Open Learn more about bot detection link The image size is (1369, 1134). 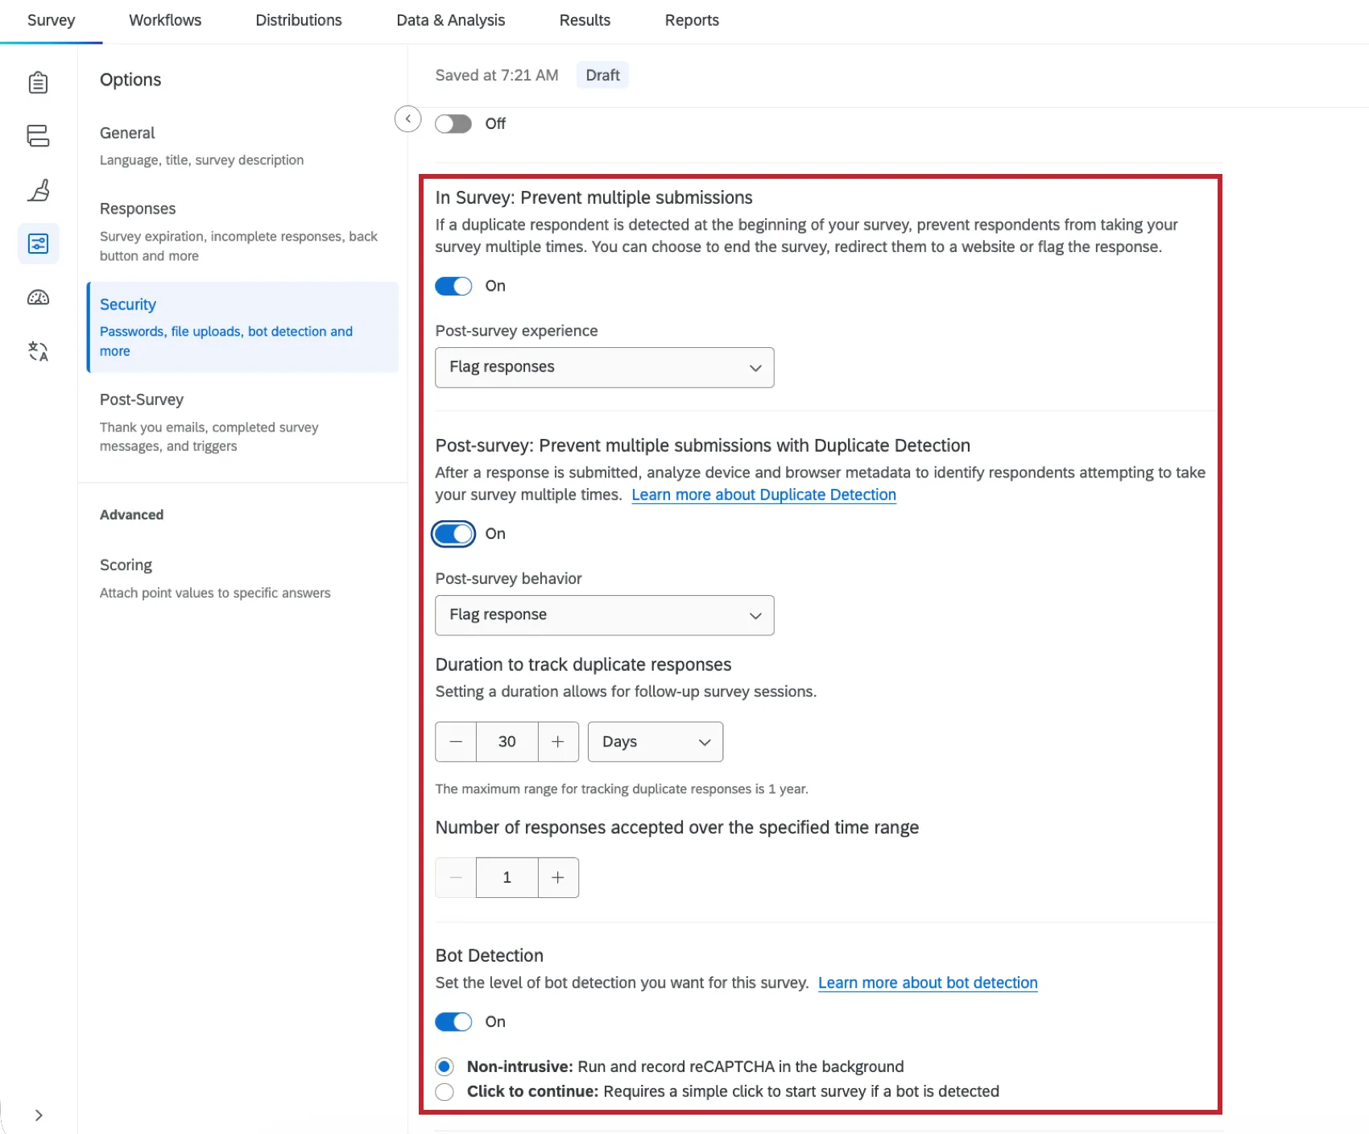click(928, 983)
